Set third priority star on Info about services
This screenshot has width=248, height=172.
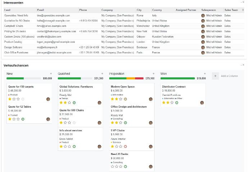pos(69,146)
